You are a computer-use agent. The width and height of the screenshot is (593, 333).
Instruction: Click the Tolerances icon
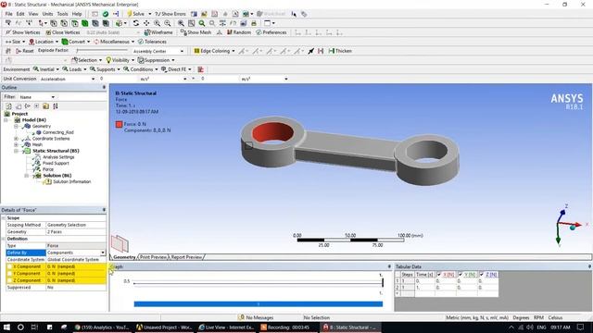[141, 42]
